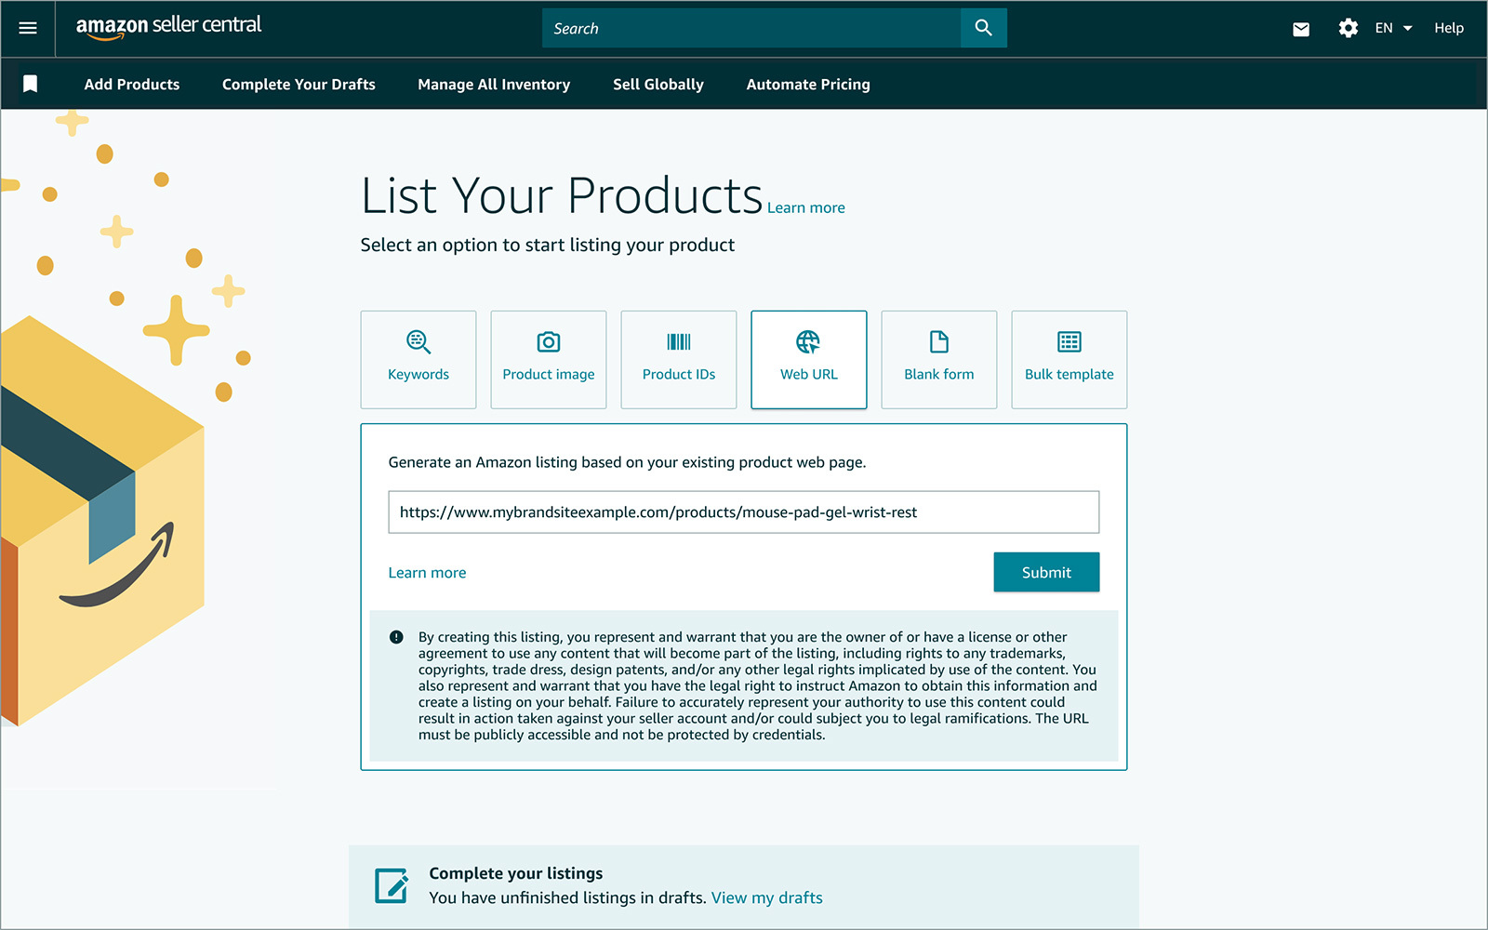Click the product web page URL field
1488x930 pixels.
click(x=744, y=511)
